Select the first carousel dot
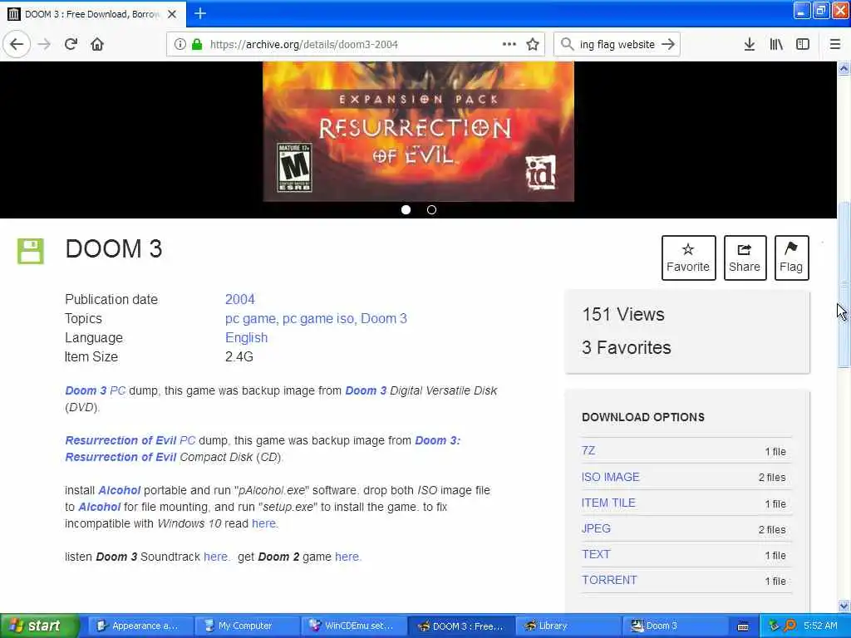Screen dimensions: 851x638 click(x=406, y=210)
